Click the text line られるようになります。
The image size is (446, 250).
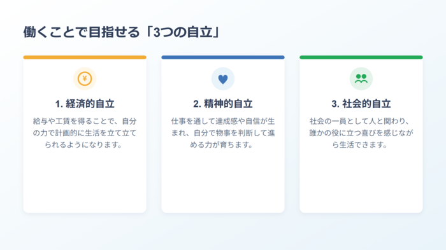pyautogui.click(x=83, y=145)
